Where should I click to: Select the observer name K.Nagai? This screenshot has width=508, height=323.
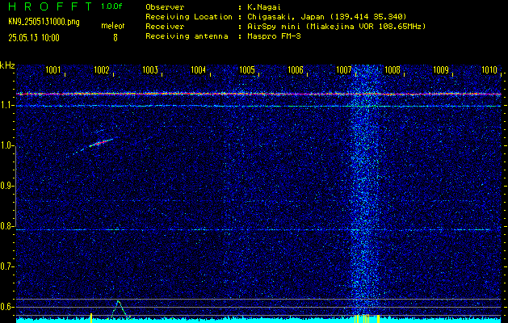coord(264,6)
